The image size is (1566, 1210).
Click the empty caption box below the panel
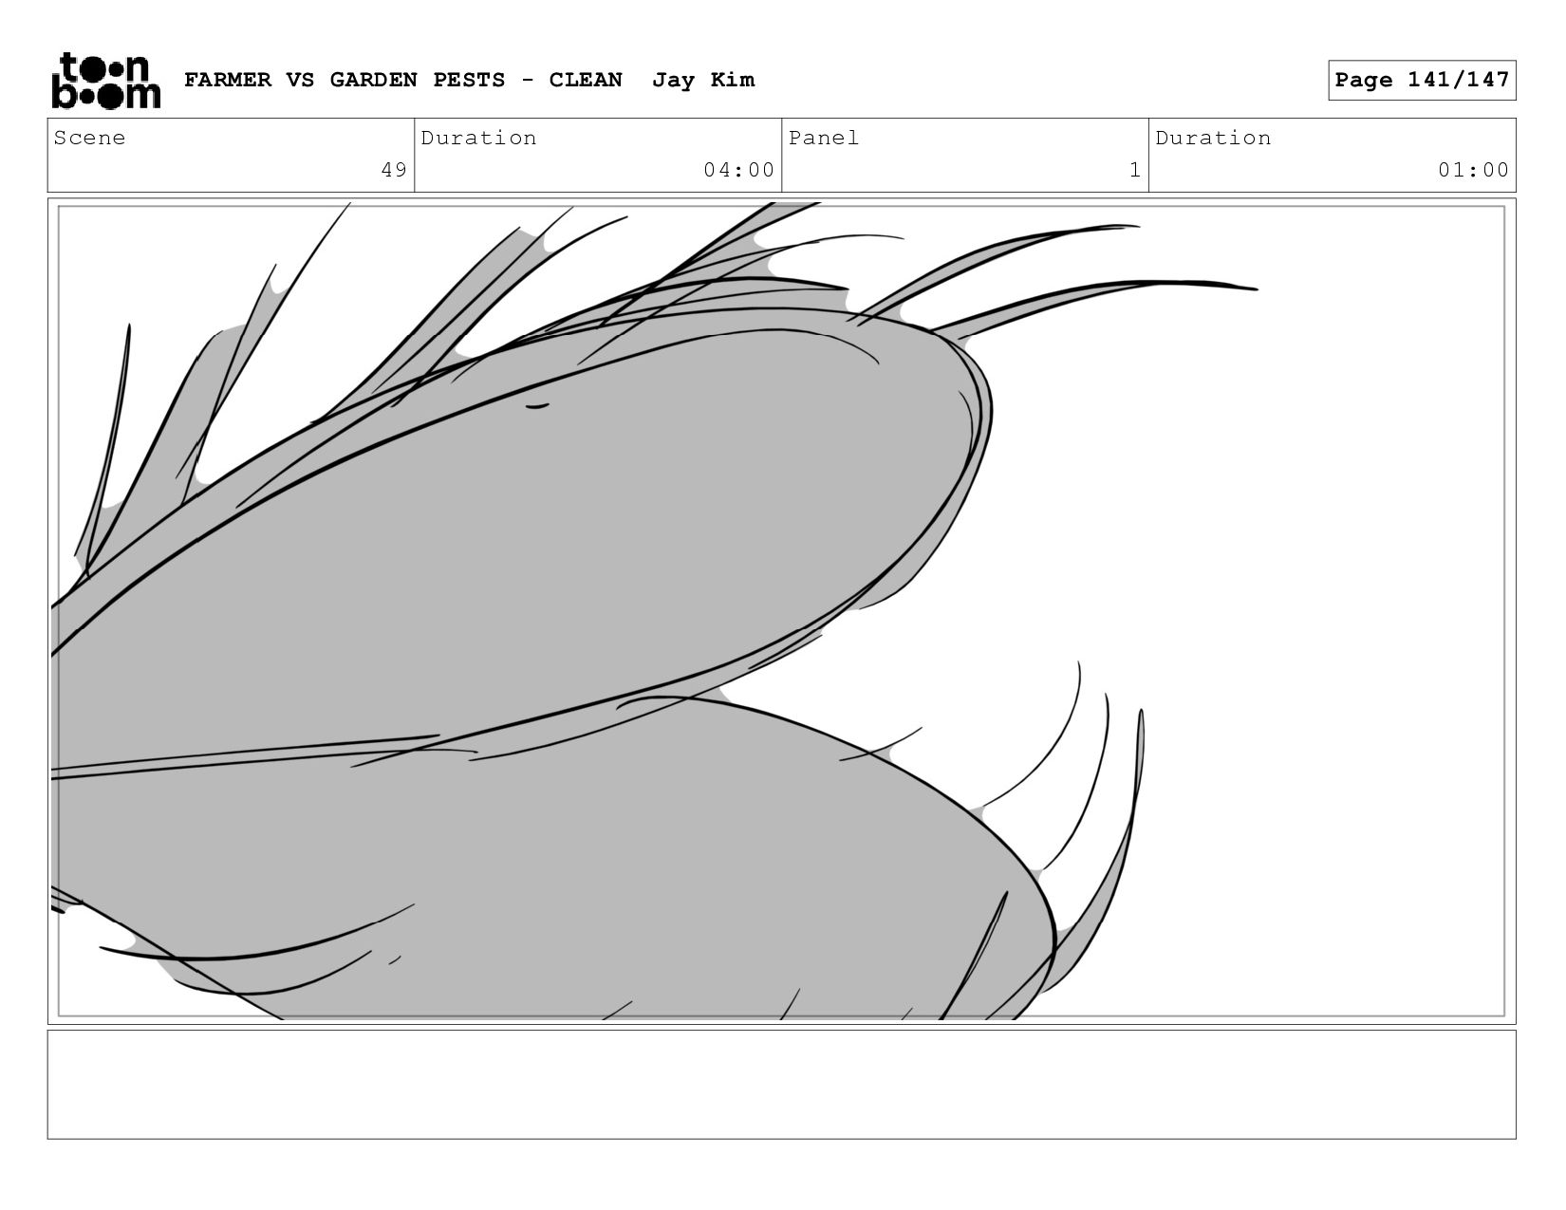tap(781, 1085)
